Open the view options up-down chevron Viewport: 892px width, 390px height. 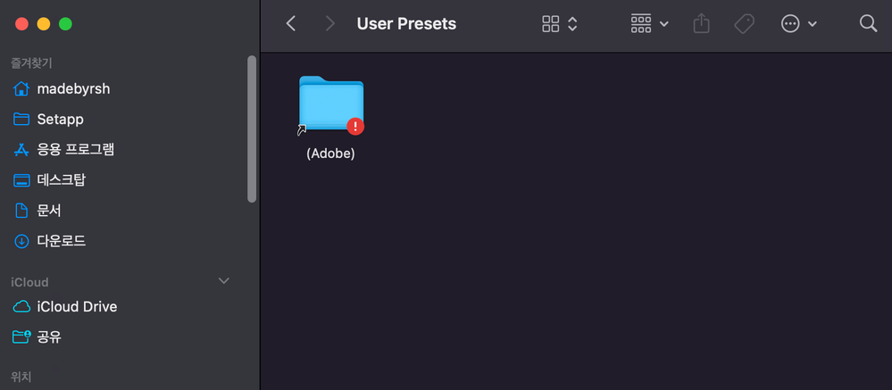(572, 24)
